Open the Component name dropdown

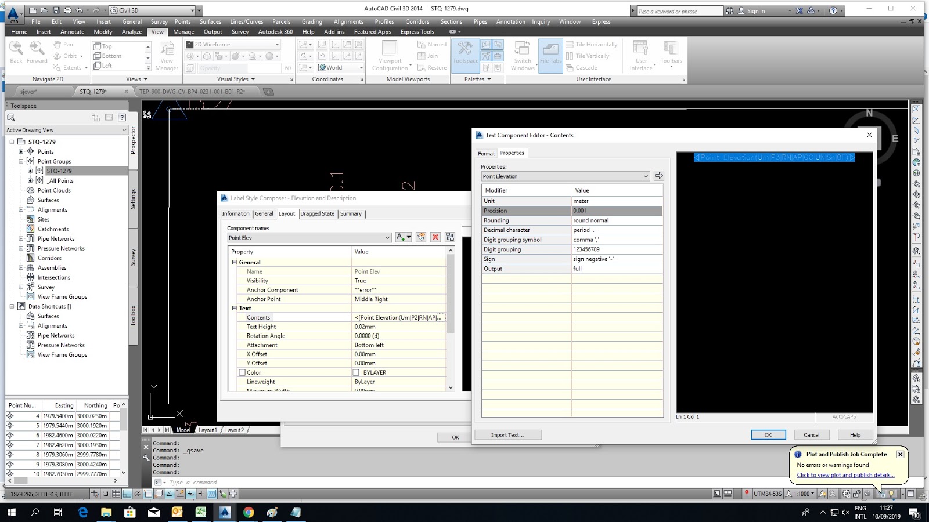[x=388, y=238]
